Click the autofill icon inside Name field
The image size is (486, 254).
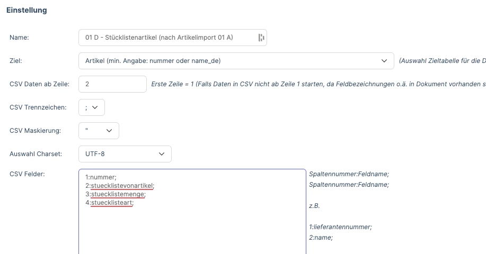point(261,38)
